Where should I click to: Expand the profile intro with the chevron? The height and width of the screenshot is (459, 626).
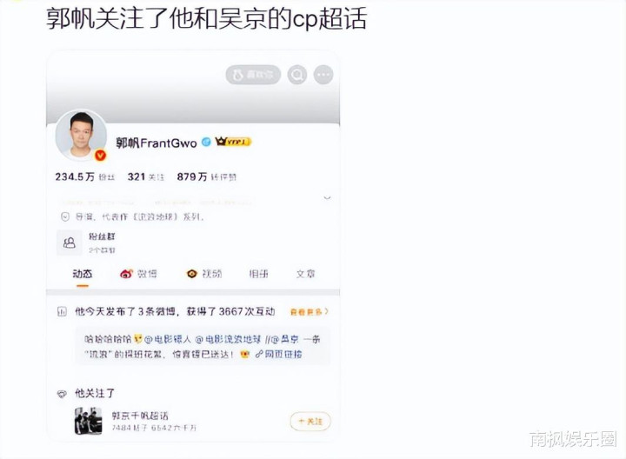tap(327, 197)
